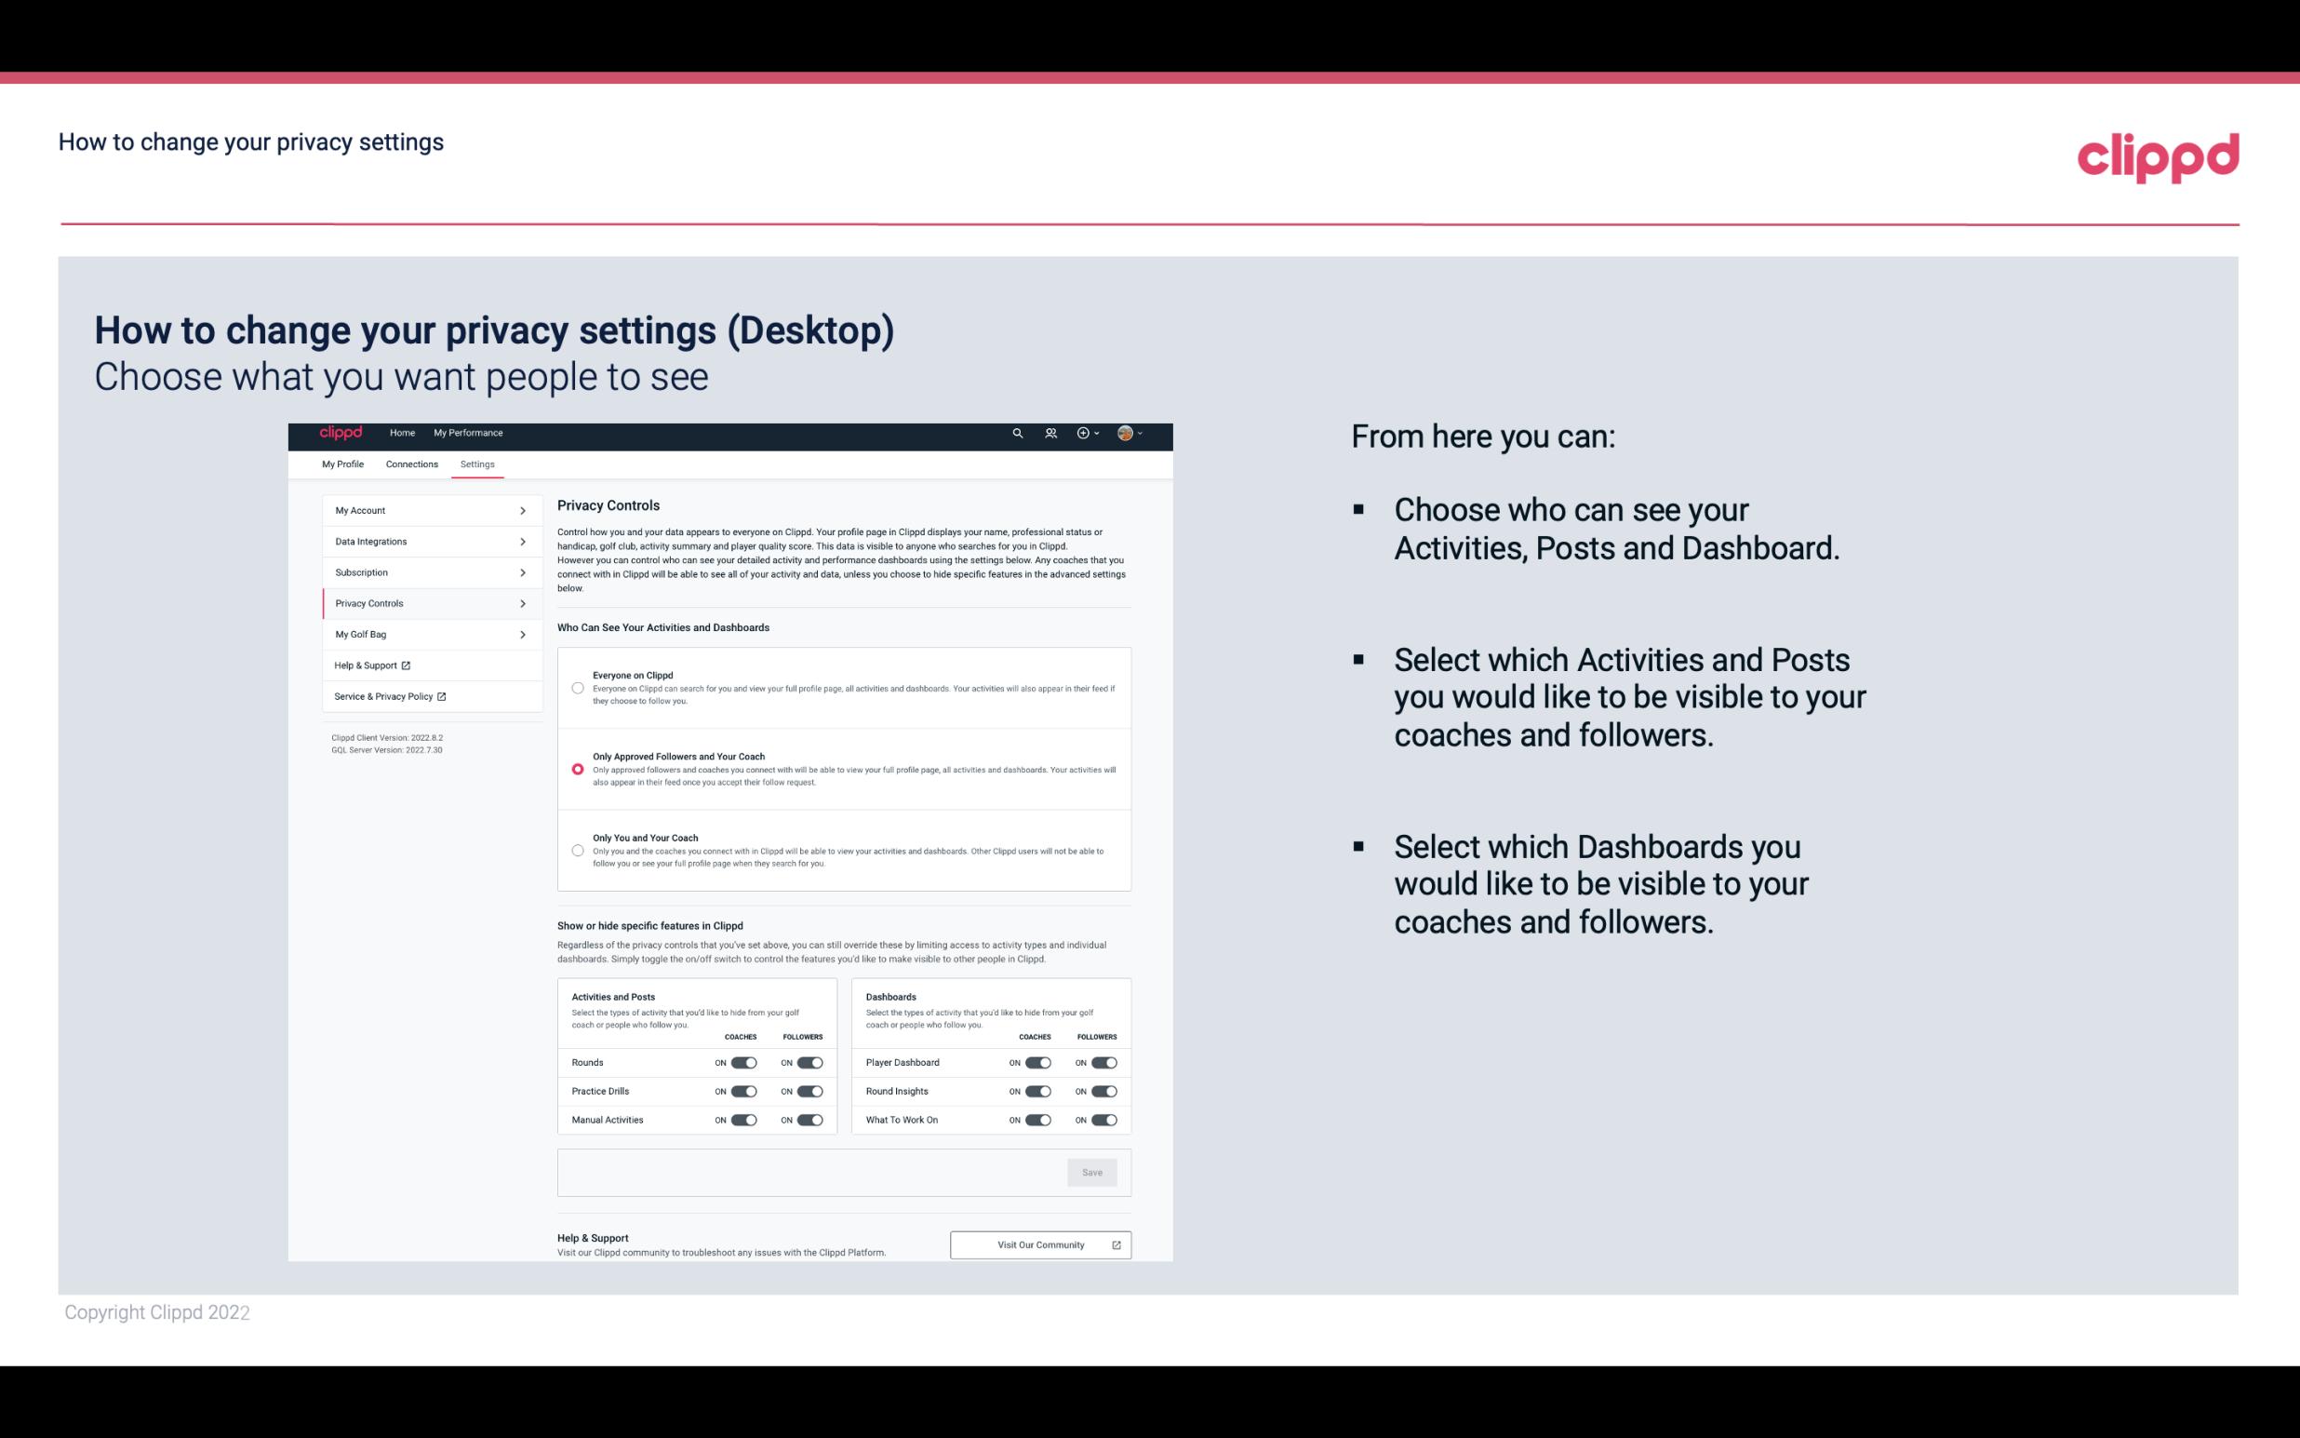Image resolution: width=2300 pixels, height=1438 pixels.
Task: Click the search icon in top nav
Action: tap(1017, 434)
